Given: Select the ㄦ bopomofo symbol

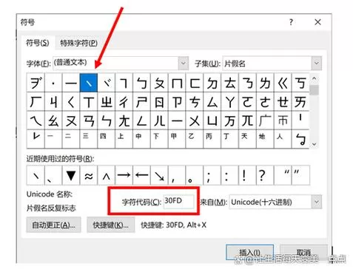Looking at the screenshot, I should pos(159,120).
